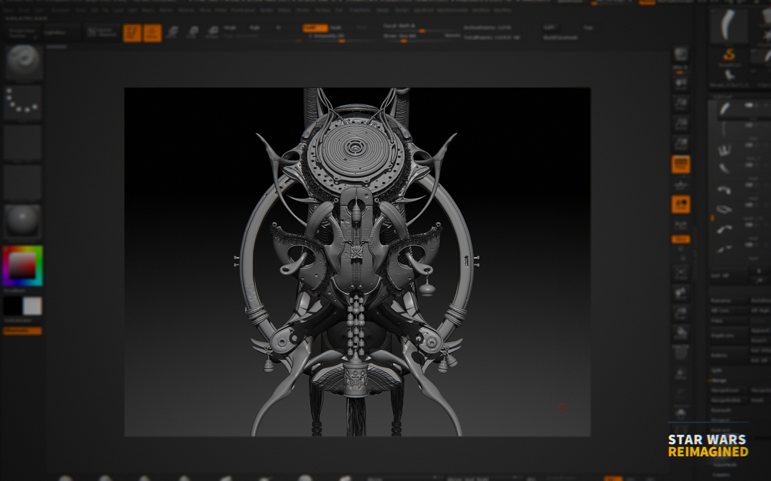Select the Rotate transform icon in top shelf

click(213, 32)
